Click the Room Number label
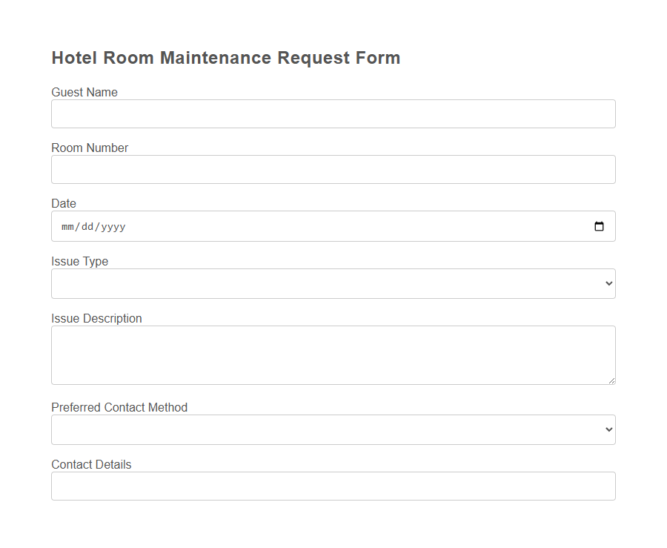Image resolution: width=667 pixels, height=548 pixels. (90, 148)
